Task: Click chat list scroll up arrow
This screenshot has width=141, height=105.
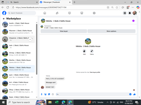Action: click(37, 23)
